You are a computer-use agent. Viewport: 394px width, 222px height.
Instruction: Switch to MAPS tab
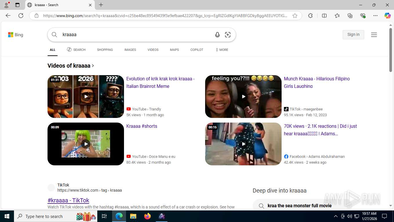174,50
